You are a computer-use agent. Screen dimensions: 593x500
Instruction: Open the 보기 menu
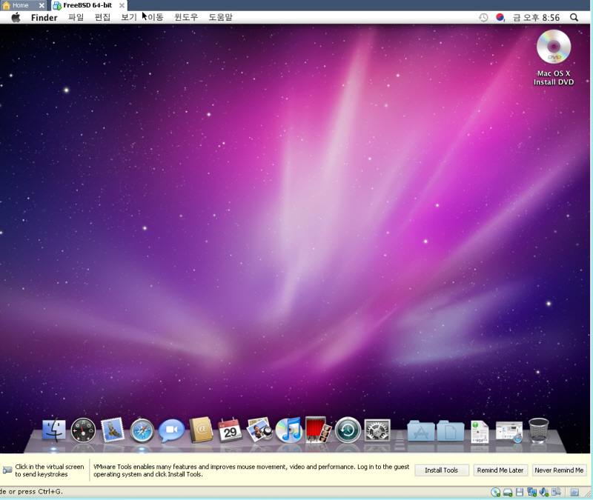[128, 17]
